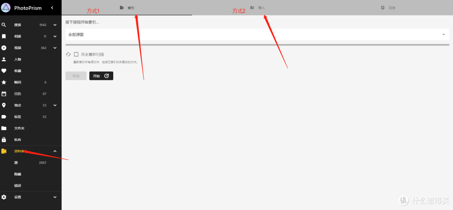Expand the 设置 submenu chevron

coord(55,197)
